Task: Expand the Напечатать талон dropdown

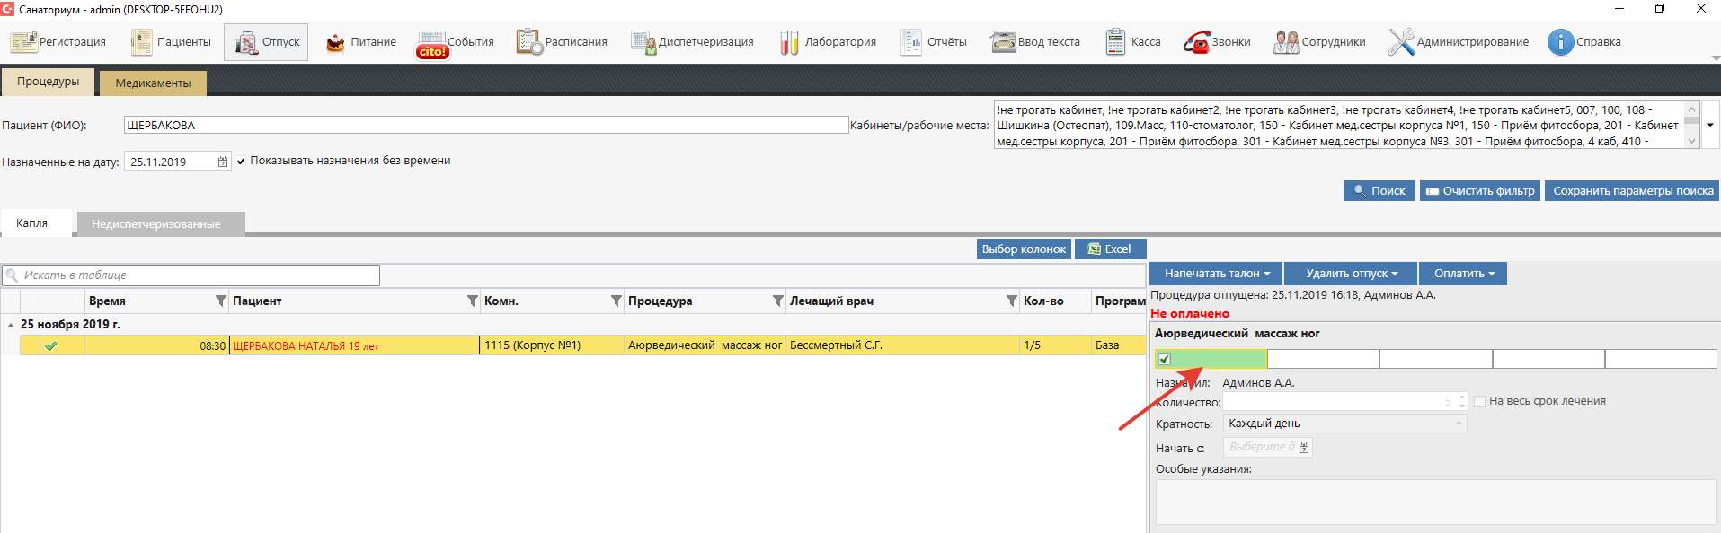Action: [x=1216, y=274]
